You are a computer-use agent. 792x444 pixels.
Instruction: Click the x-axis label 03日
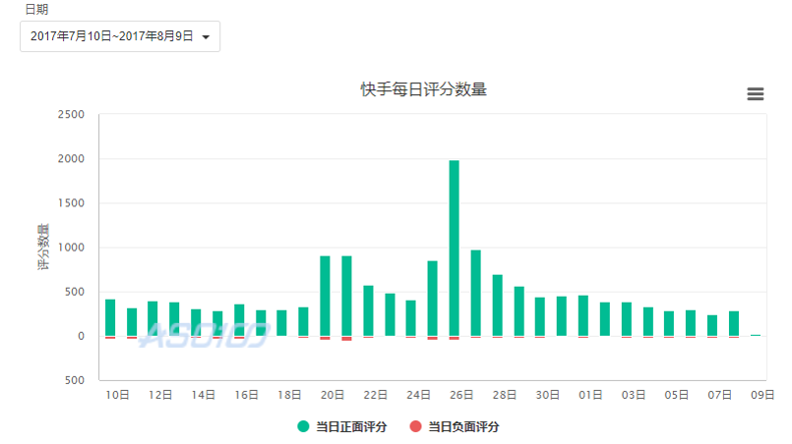click(634, 395)
